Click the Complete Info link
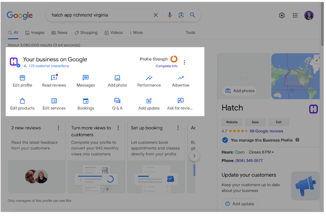326x216 pixels. (166, 66)
